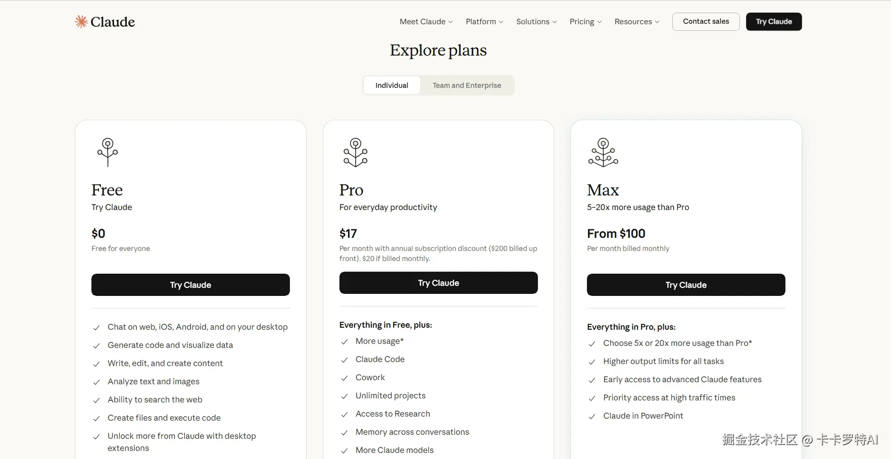Expand the Meet Claude dropdown menu
The height and width of the screenshot is (459, 891).
426,22
